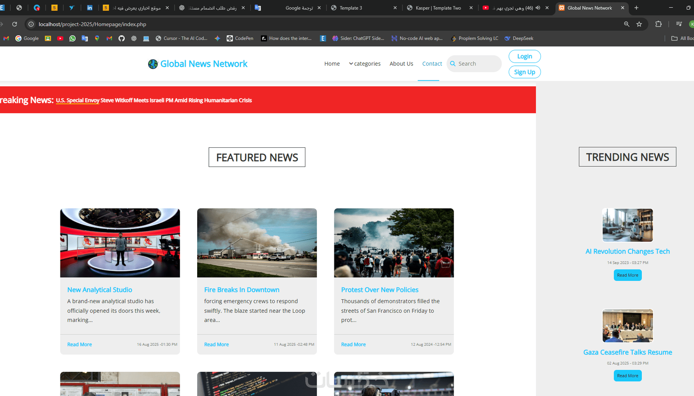
Task: Open the Google Translate bookmark icon
Action: pos(85,38)
